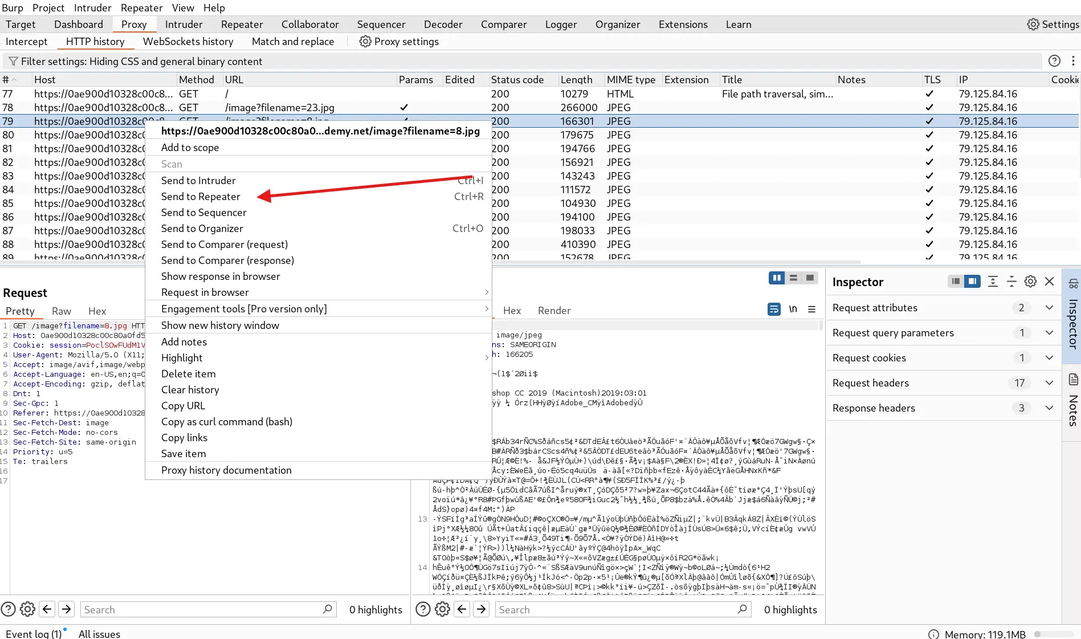
Task: Open Burp Settings gear at top right
Action: click(1033, 25)
